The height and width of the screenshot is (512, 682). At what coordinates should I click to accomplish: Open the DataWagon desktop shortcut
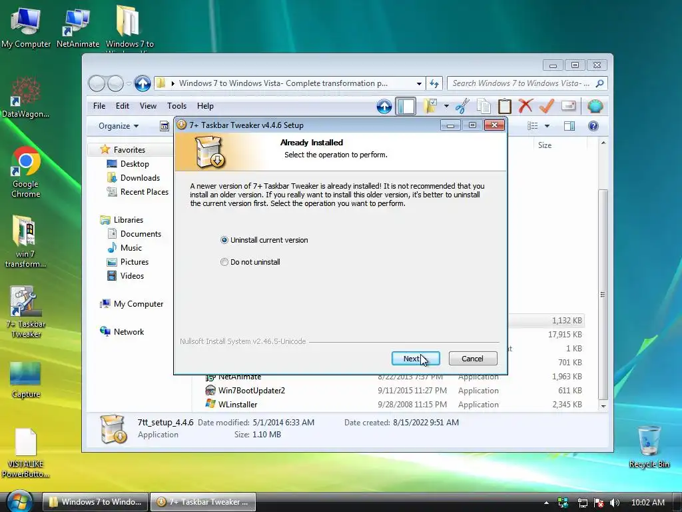(25, 98)
